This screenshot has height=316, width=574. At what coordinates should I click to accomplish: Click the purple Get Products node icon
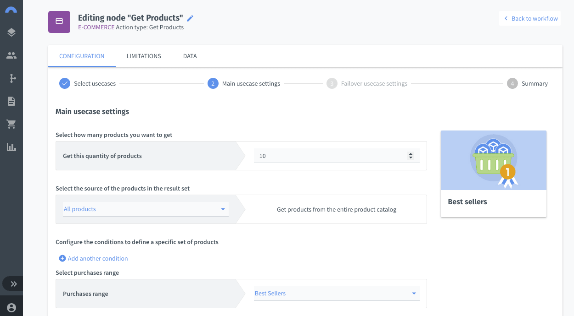59,22
